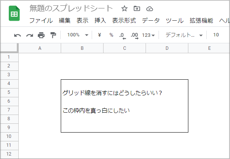Apply yen currency format
This screenshot has width=230, height=159.
click(x=100, y=35)
